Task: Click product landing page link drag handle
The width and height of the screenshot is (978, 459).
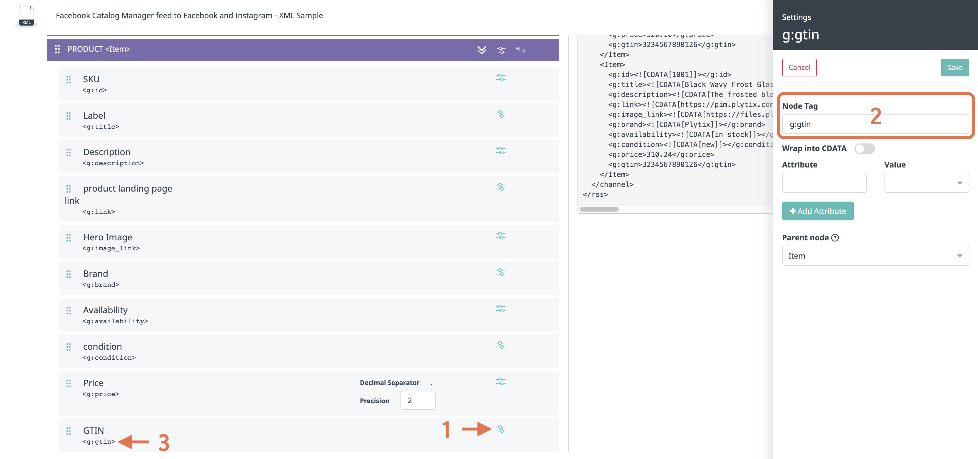Action: (68, 189)
